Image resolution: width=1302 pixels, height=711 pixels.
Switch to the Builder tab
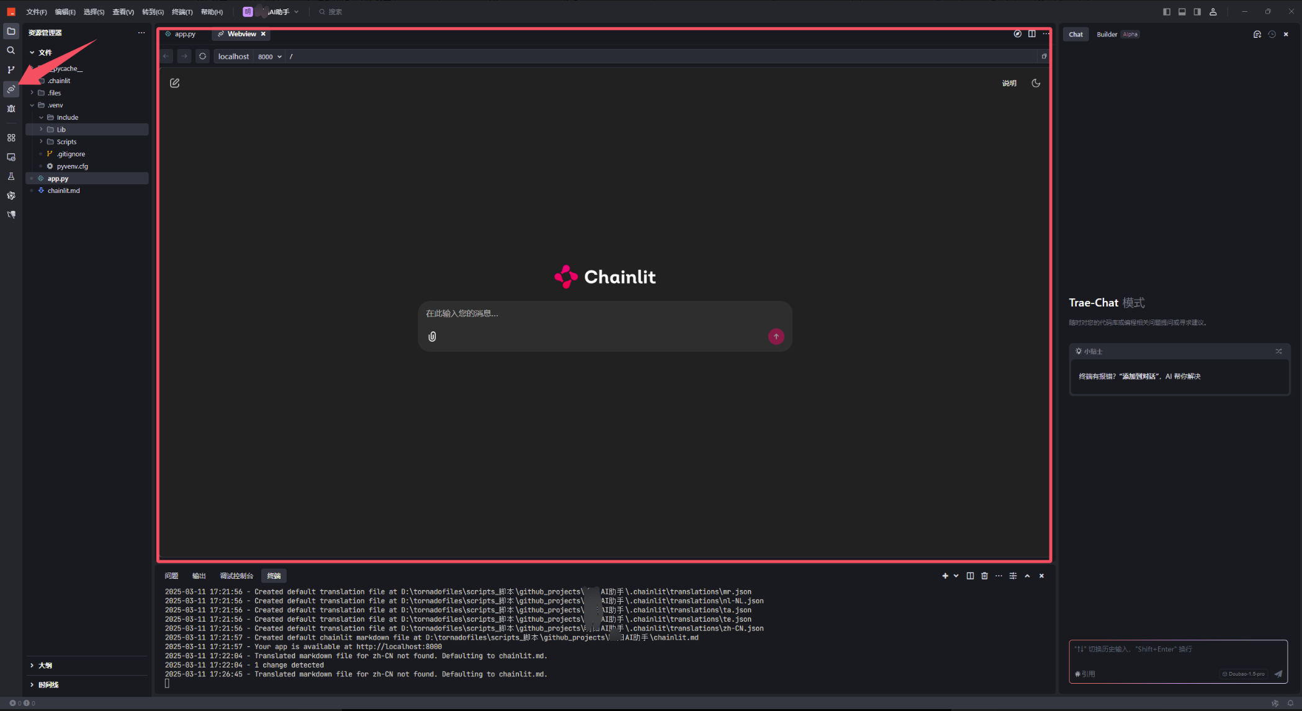point(1107,34)
